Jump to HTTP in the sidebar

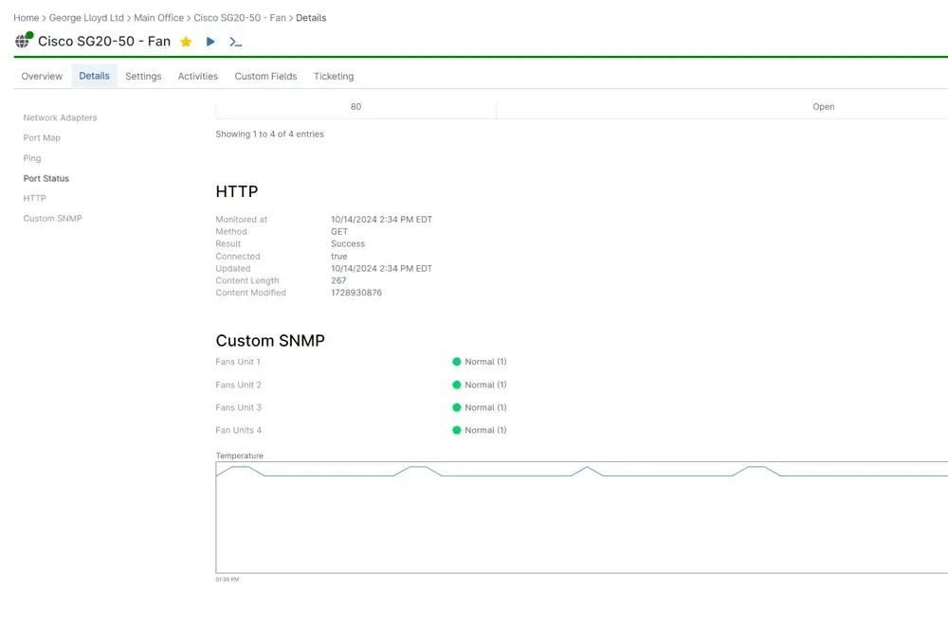point(34,198)
